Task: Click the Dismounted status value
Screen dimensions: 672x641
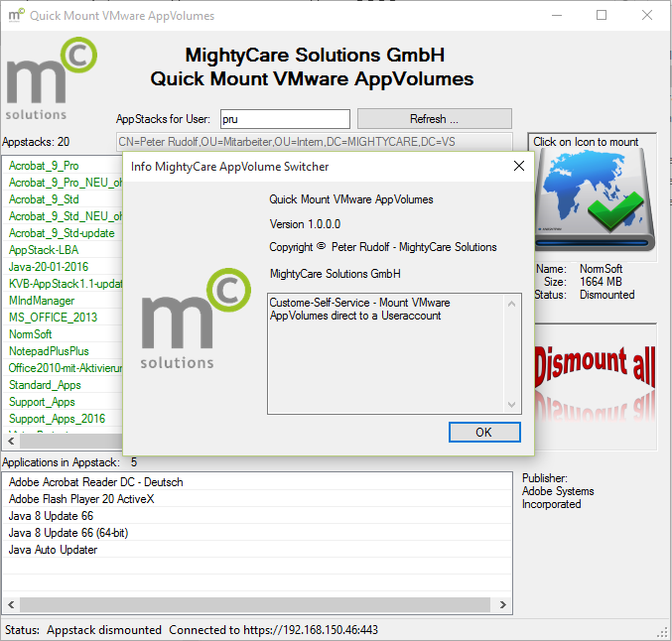Action: pos(606,295)
